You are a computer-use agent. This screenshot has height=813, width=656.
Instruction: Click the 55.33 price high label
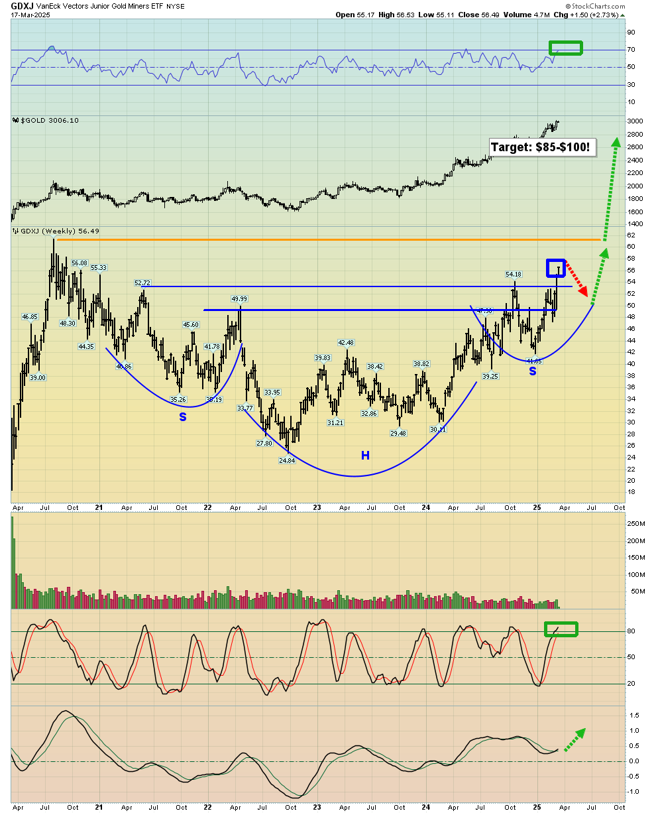[99, 267]
